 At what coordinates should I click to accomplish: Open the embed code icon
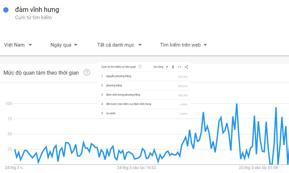click(x=180, y=67)
